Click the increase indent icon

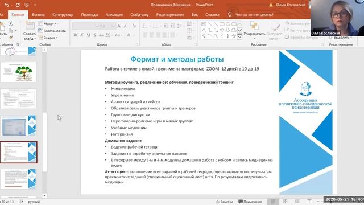coord(172,26)
